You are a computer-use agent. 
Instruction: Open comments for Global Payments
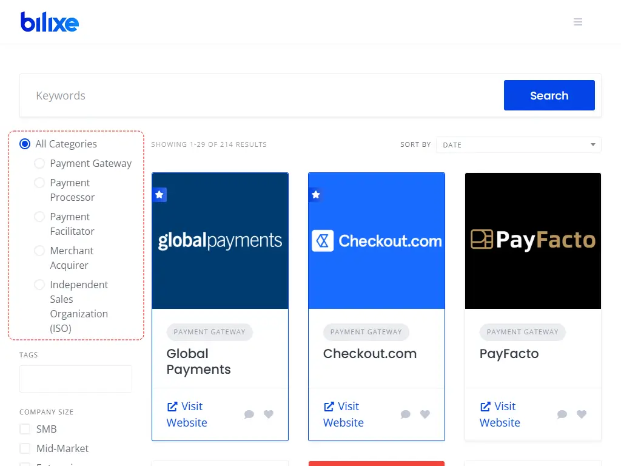coord(249,414)
